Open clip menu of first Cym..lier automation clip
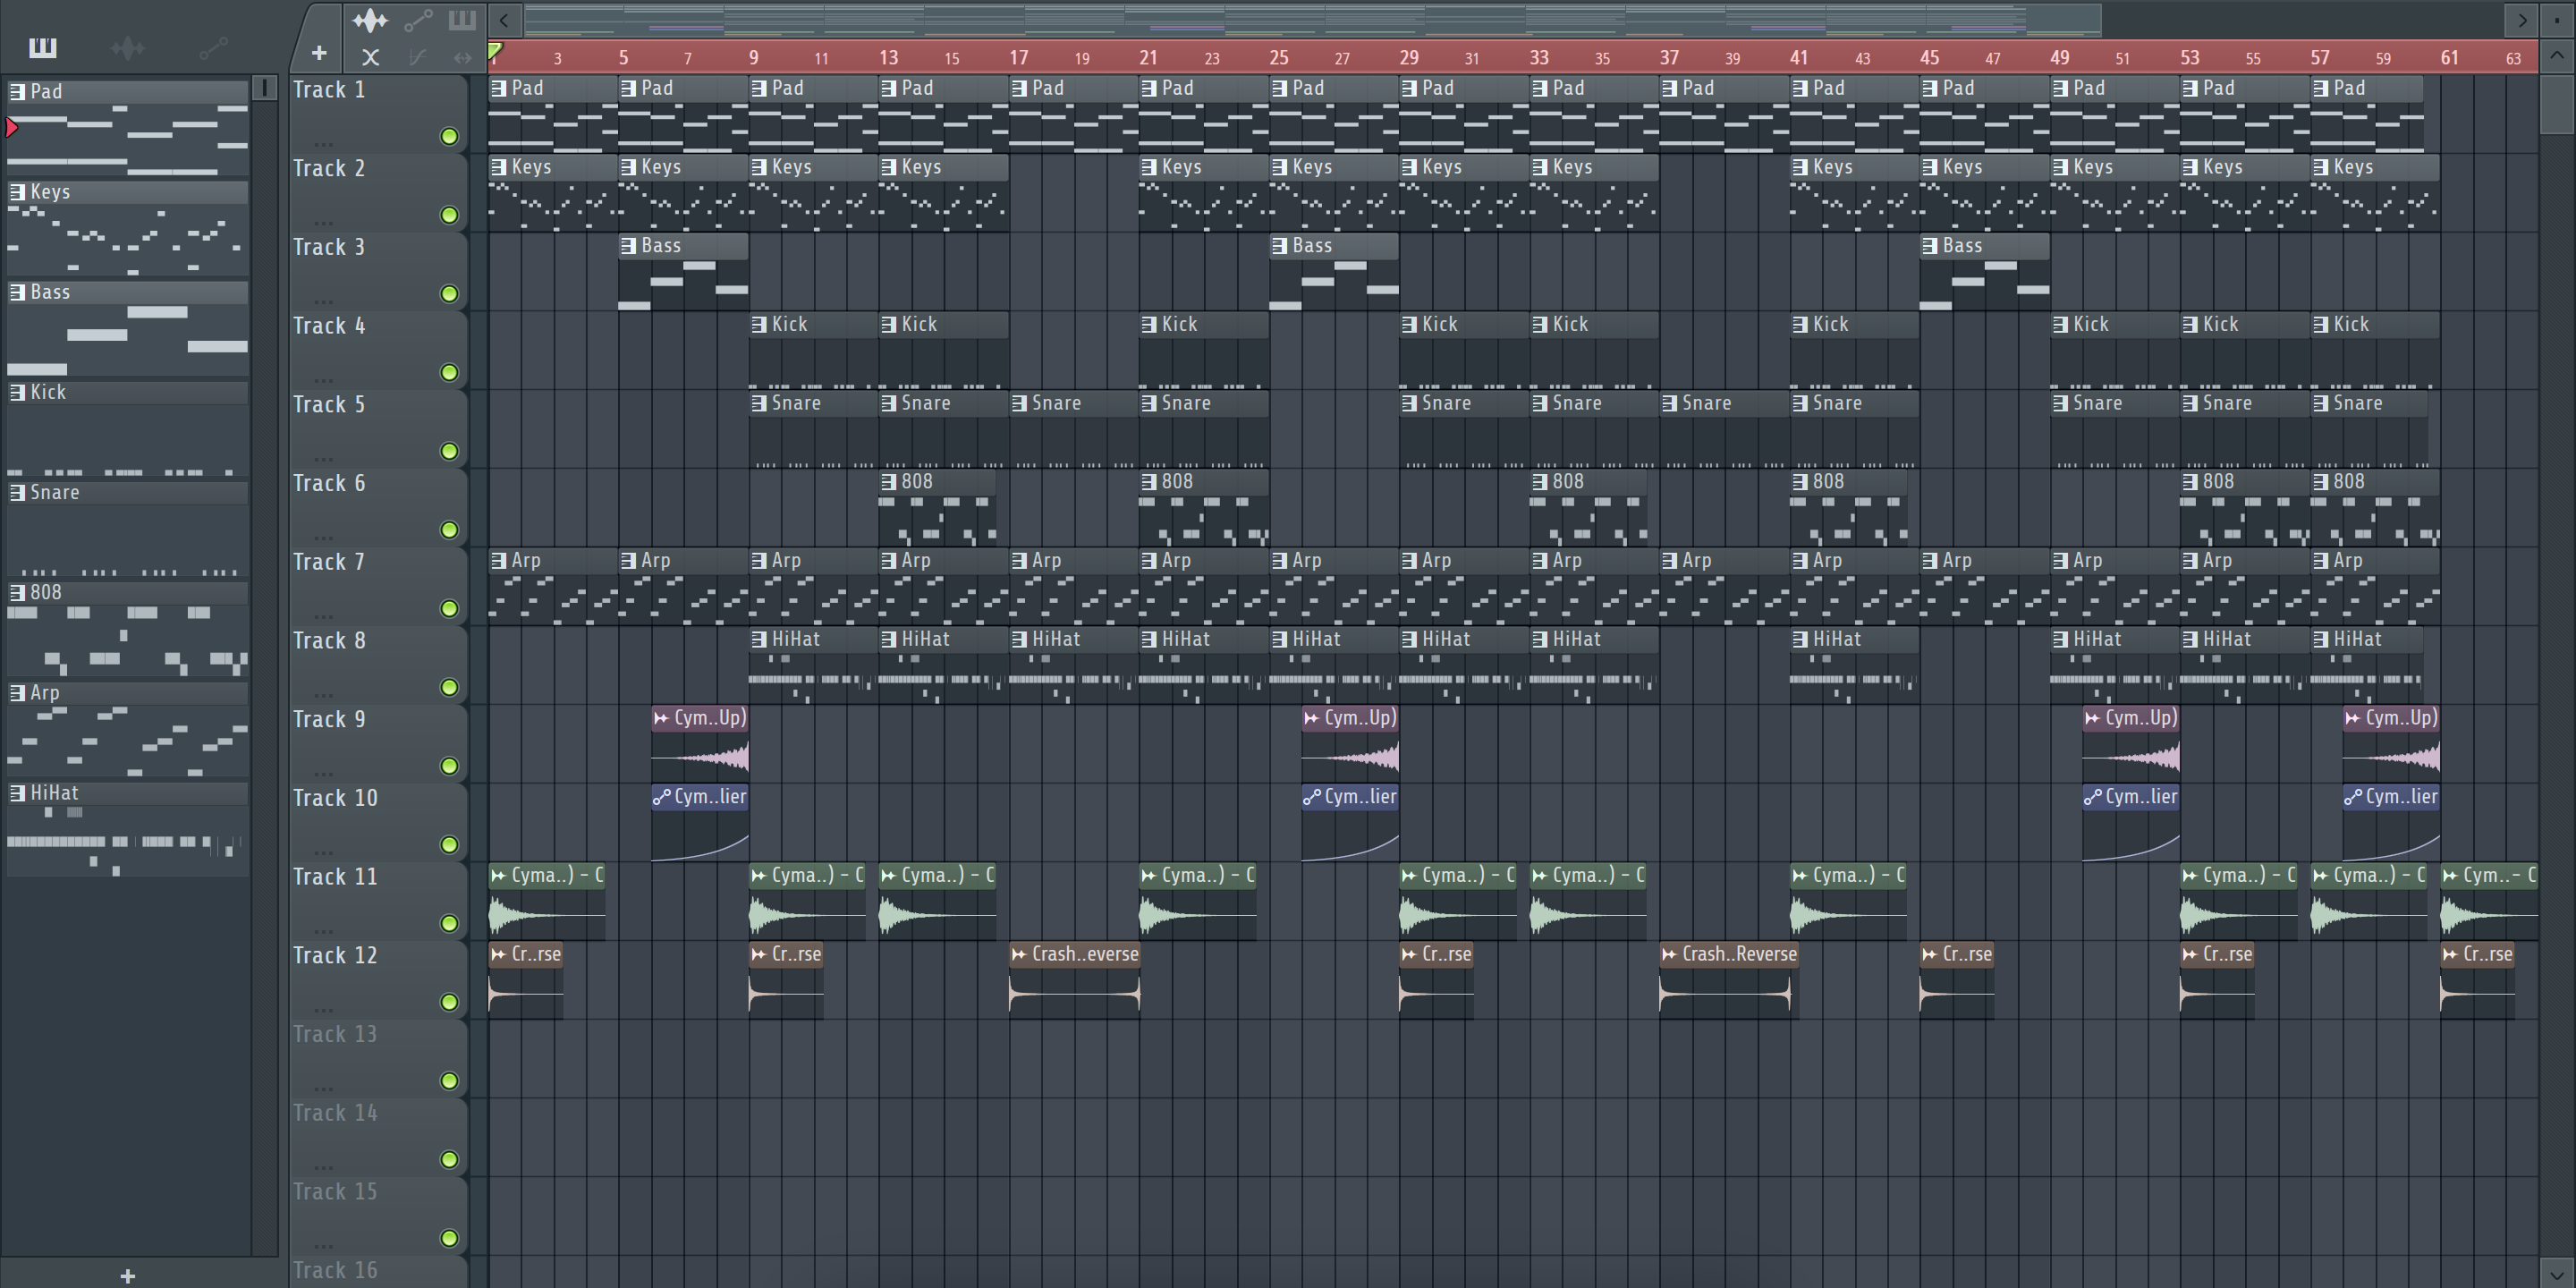Screen dimensions: 2576x1288 coord(661,797)
